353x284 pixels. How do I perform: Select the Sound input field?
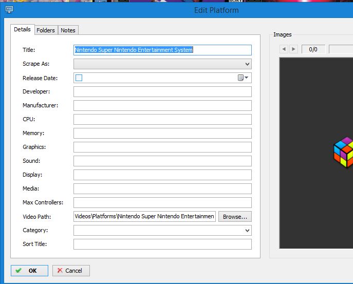pyautogui.click(x=162, y=161)
